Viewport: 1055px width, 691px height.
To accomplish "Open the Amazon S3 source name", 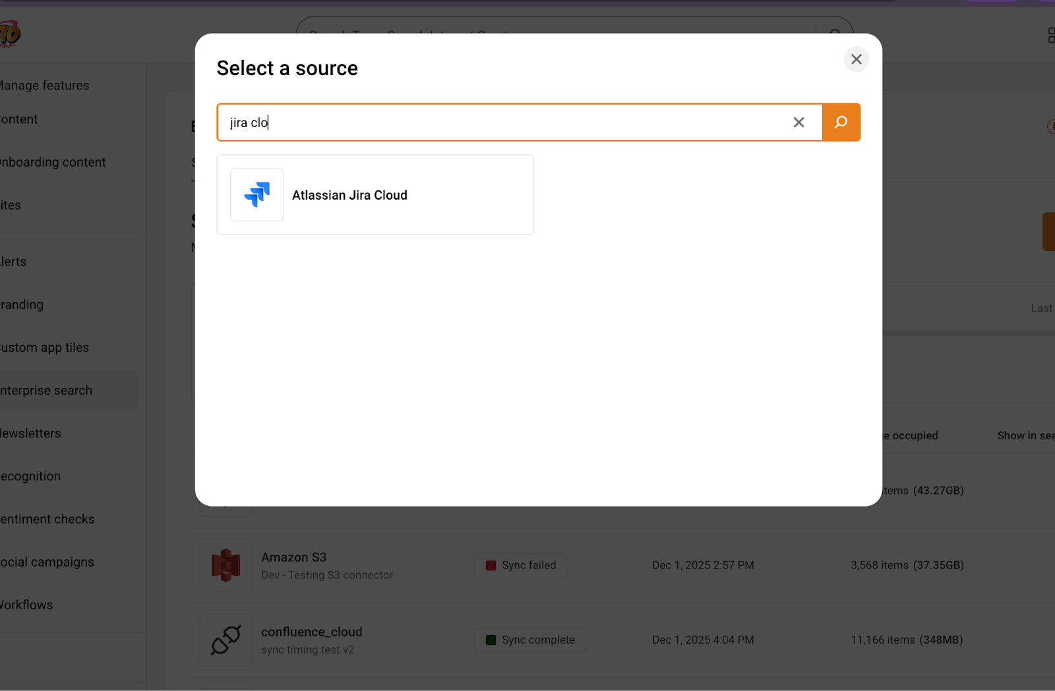I will coord(293,557).
